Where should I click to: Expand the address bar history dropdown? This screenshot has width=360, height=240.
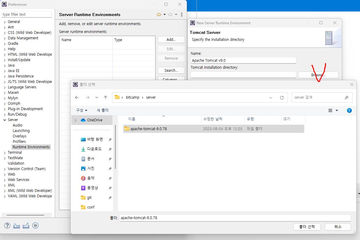[x=271, y=97]
